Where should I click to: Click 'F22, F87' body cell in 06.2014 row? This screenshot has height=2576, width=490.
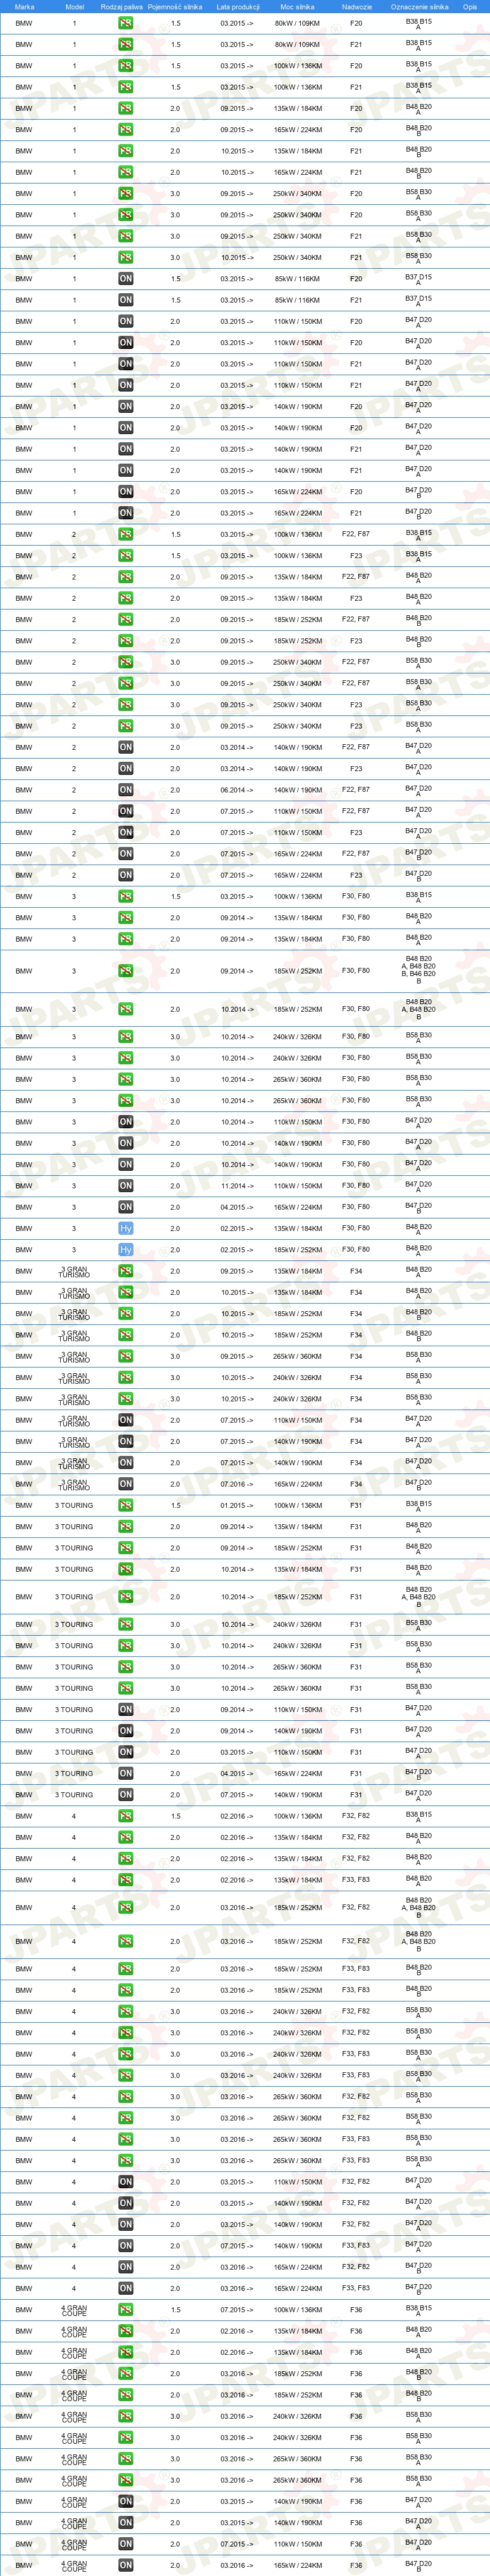tap(356, 790)
